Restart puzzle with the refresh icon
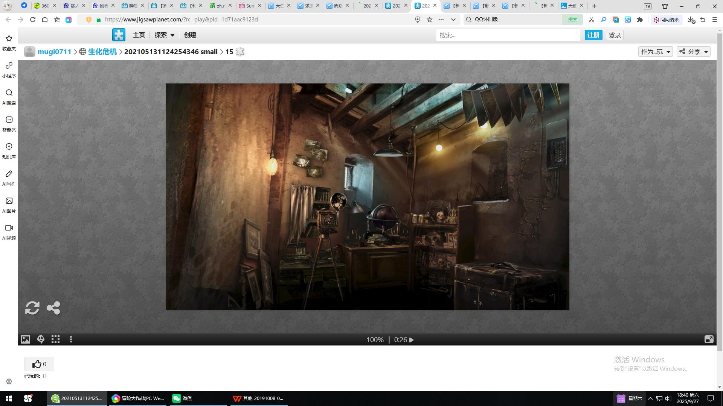The height and width of the screenshot is (406, 723). click(32, 308)
